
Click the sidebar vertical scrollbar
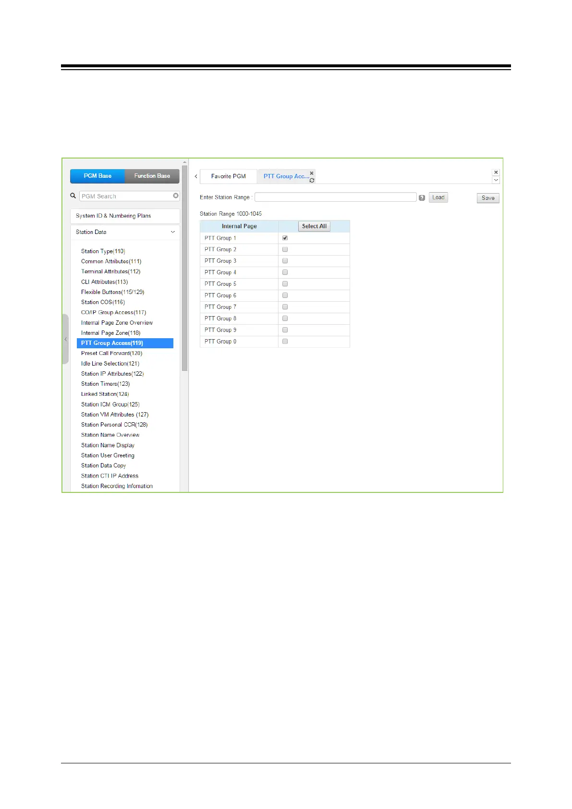tap(185, 269)
